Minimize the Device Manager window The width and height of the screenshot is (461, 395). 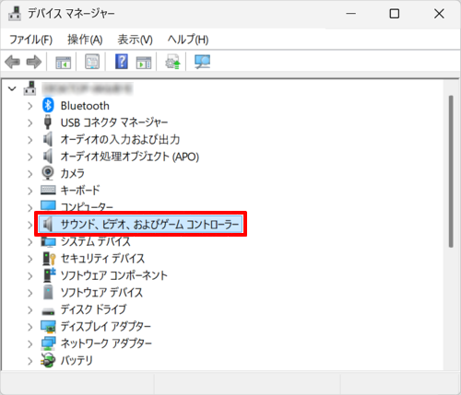click(x=350, y=14)
